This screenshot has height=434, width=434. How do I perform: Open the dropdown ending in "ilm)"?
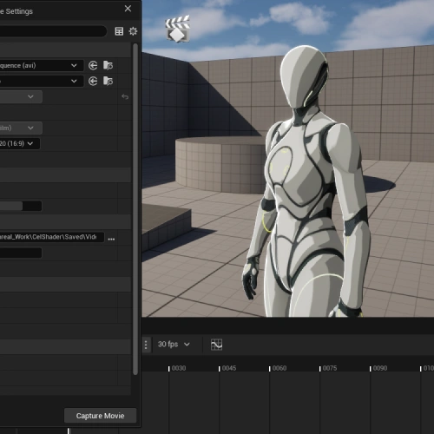click(21, 128)
